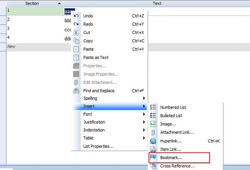Expand the Font submenu
Image resolution: width=250 pixels, height=170 pixels.
point(110,114)
